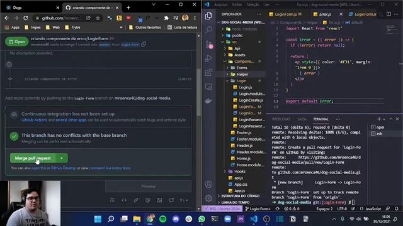The height and width of the screenshot is (226, 403).
Task: Click the VS Code icon in the taskbar
Action: pos(254,219)
